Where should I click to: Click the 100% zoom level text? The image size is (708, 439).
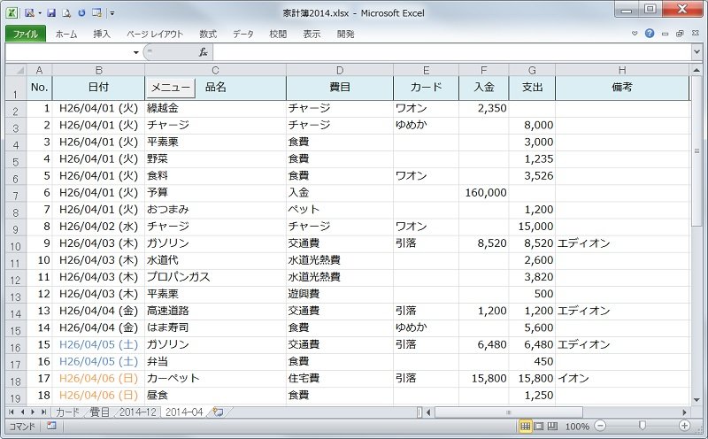577,427
